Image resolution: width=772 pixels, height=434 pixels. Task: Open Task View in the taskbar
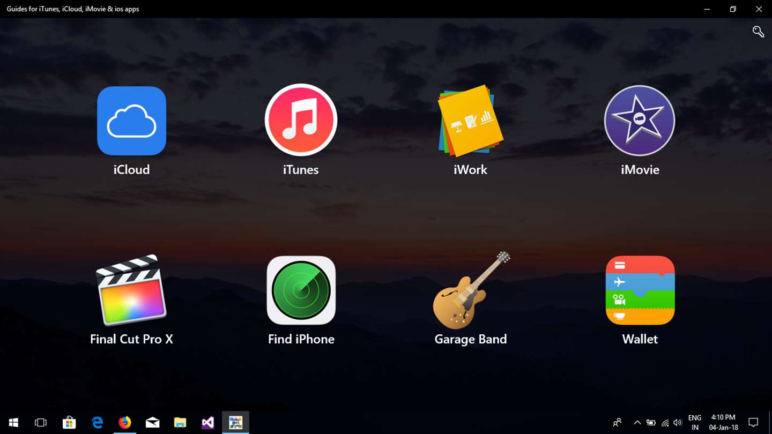click(x=41, y=423)
